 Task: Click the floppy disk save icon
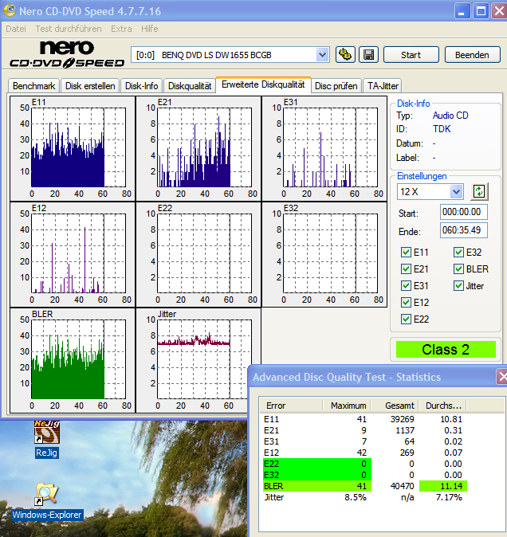[368, 55]
